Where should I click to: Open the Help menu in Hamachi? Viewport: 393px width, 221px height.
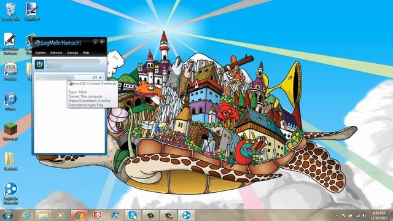point(86,53)
